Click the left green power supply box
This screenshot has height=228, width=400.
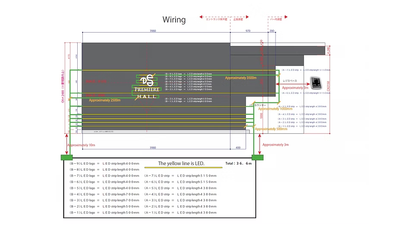click(67, 157)
